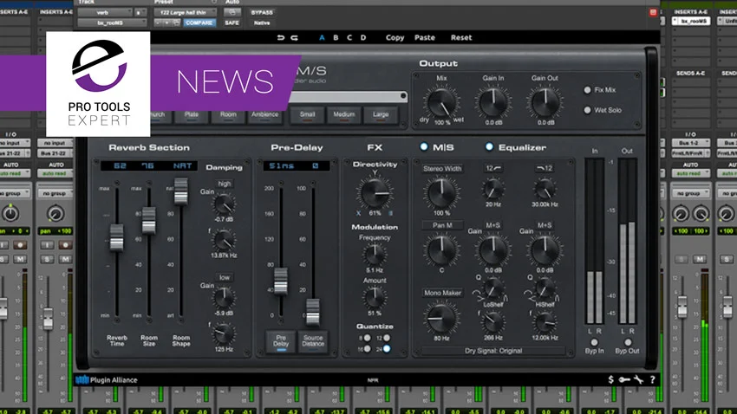Select settings bank C

pos(349,37)
